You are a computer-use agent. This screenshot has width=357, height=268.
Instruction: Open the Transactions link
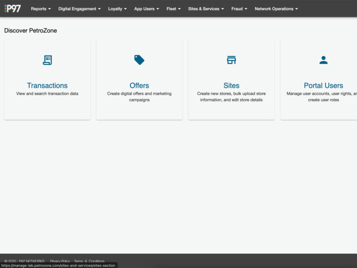pos(47,85)
